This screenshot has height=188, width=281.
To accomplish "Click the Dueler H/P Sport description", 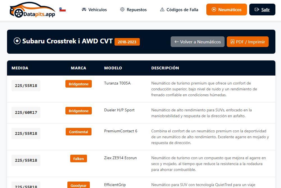I will click(x=202, y=113).
